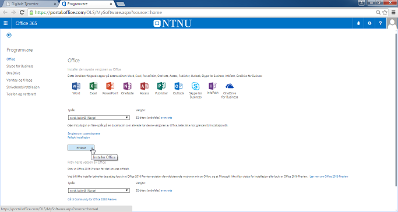The image size is (398, 212).
Task: Open the first Språk language dropdown
Action: pos(98,118)
